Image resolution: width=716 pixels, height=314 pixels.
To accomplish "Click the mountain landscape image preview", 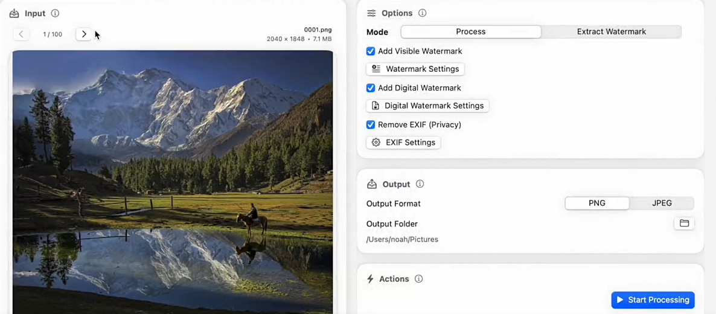I will pos(173,181).
